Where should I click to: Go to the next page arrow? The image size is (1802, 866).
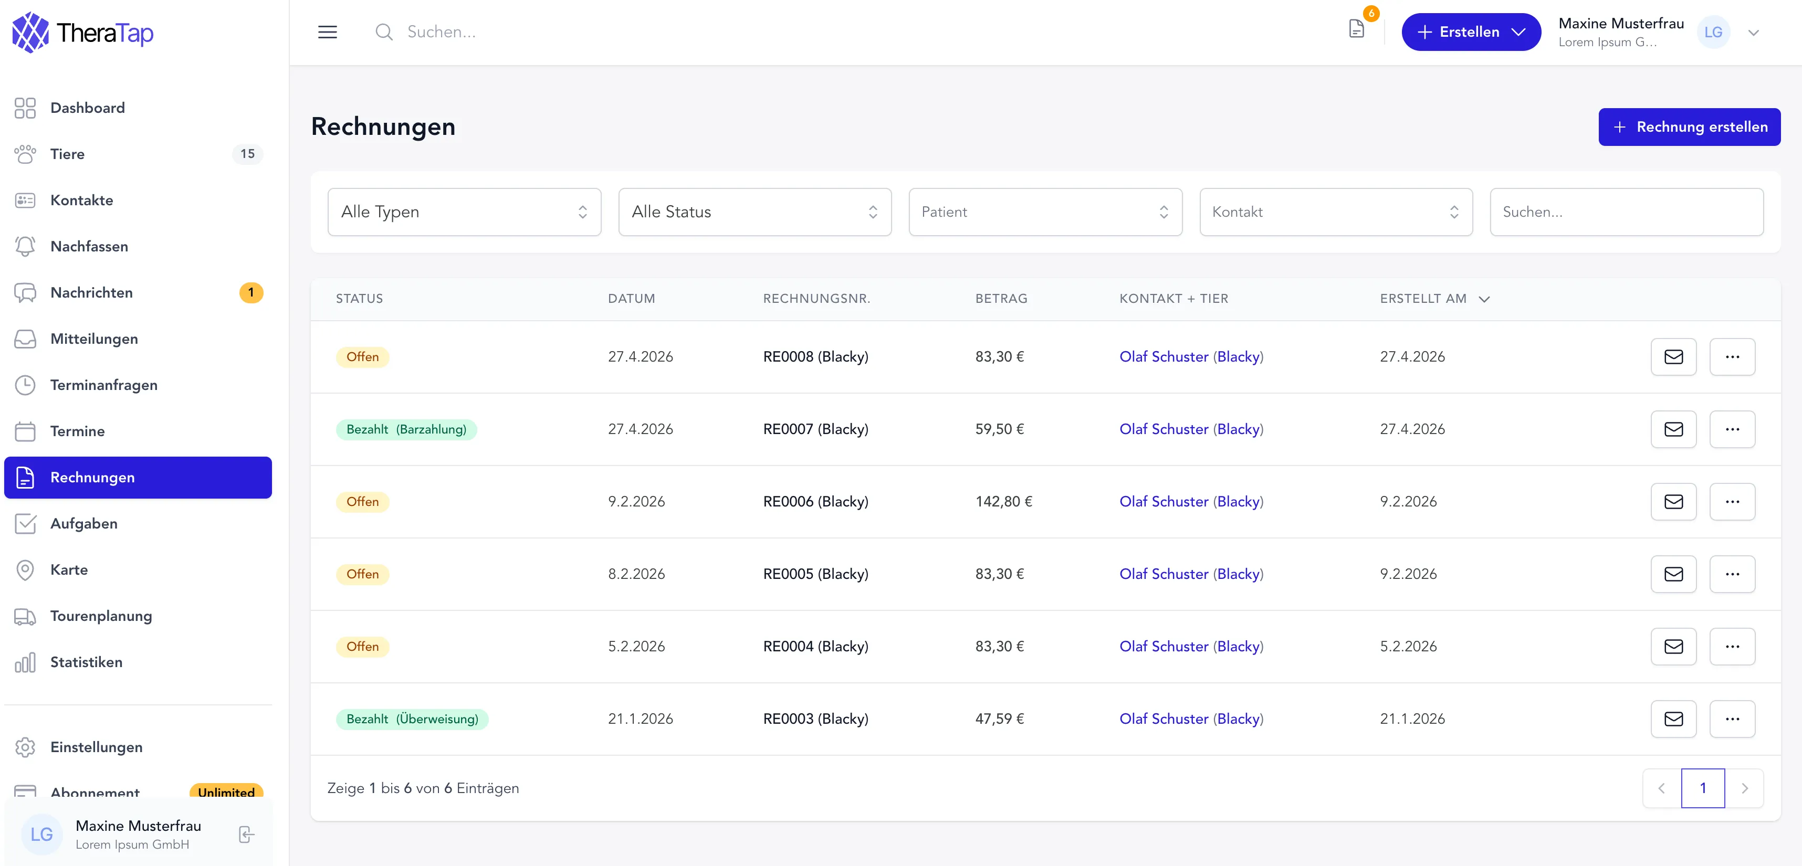click(1744, 788)
